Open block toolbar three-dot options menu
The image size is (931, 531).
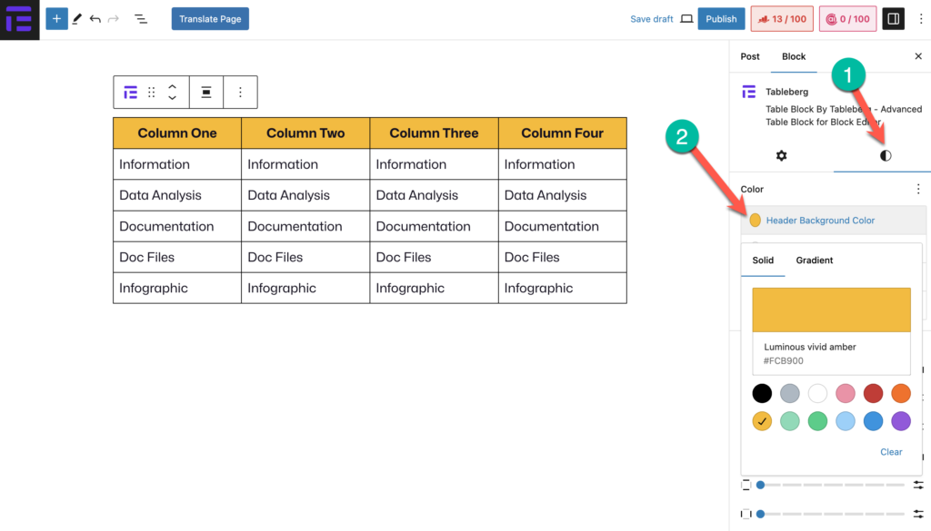pyautogui.click(x=240, y=92)
